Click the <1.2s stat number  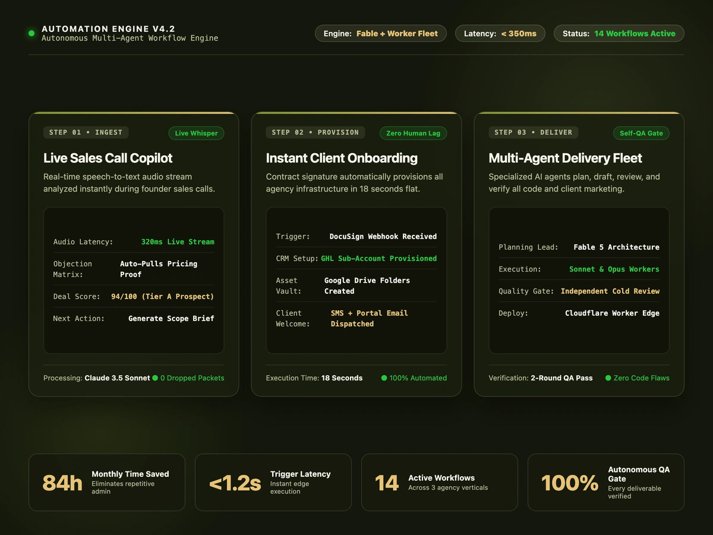click(235, 483)
